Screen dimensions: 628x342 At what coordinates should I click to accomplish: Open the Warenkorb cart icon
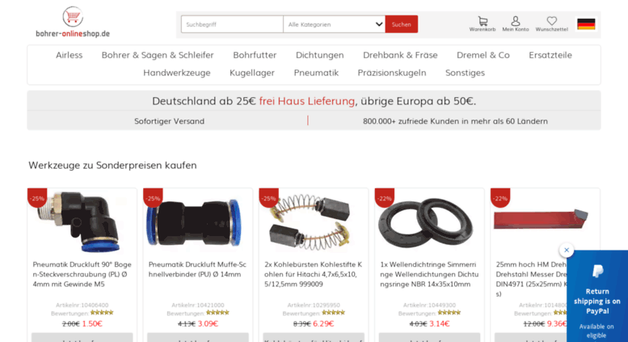pyautogui.click(x=483, y=24)
